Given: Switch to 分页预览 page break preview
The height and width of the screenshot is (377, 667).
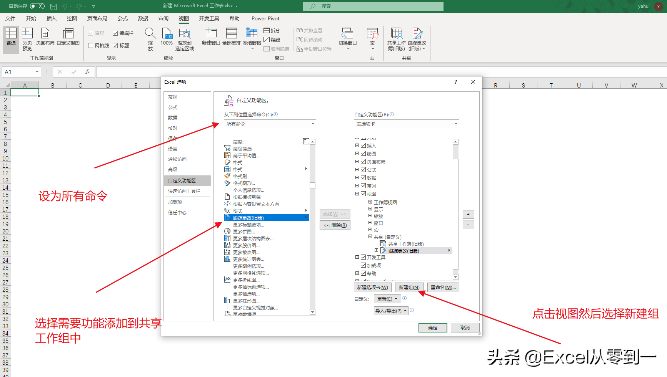Looking at the screenshot, I should pyautogui.click(x=27, y=39).
